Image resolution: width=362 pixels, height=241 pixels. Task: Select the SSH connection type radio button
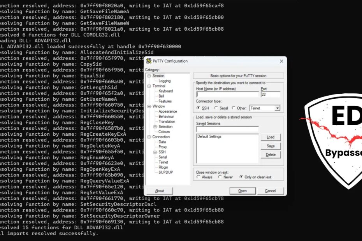pyautogui.click(x=199, y=108)
